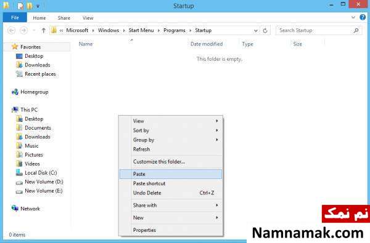Sort by the Type column header
The height and width of the screenshot is (243, 370).
coord(247,44)
